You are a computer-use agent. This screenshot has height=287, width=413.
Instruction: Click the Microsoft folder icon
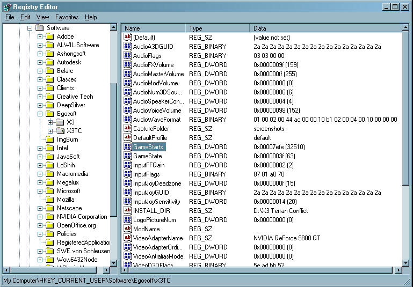49,191
